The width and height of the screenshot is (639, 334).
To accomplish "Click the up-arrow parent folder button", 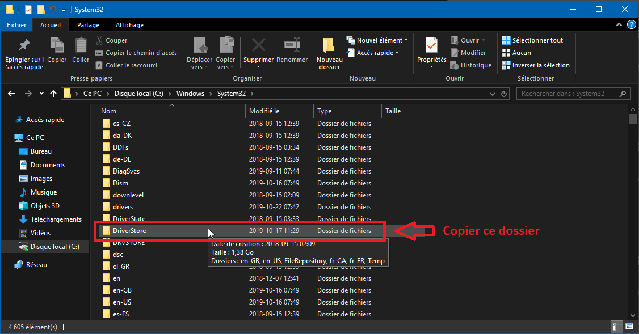I will pos(53,94).
